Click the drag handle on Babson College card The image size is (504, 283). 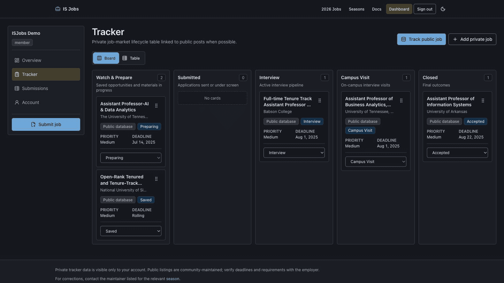[320, 101]
